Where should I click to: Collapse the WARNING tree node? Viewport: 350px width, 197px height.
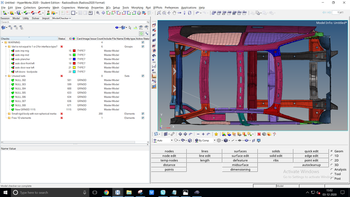click(x=2, y=42)
